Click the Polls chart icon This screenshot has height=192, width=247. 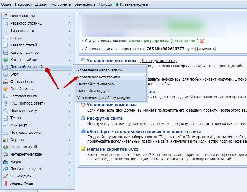pos(6,140)
